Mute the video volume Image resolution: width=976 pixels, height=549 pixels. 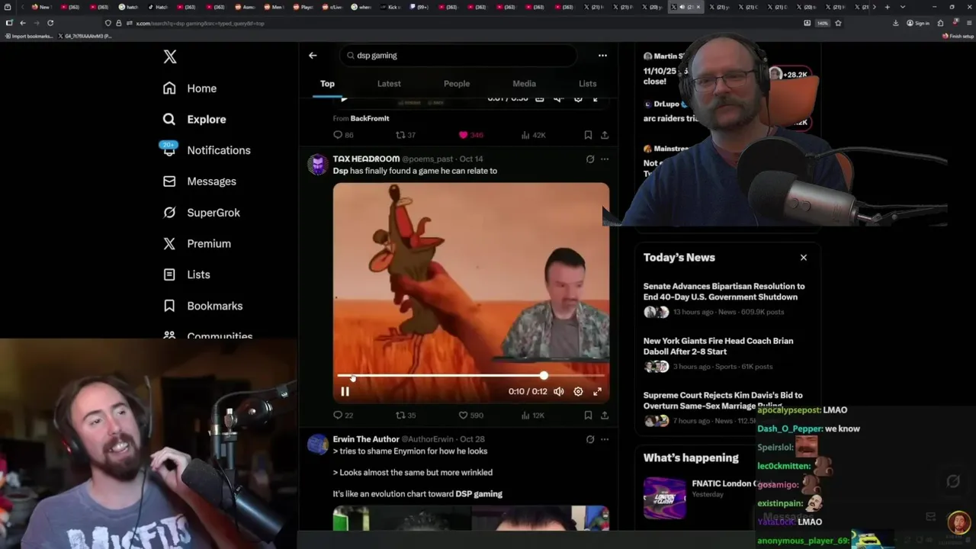(559, 391)
